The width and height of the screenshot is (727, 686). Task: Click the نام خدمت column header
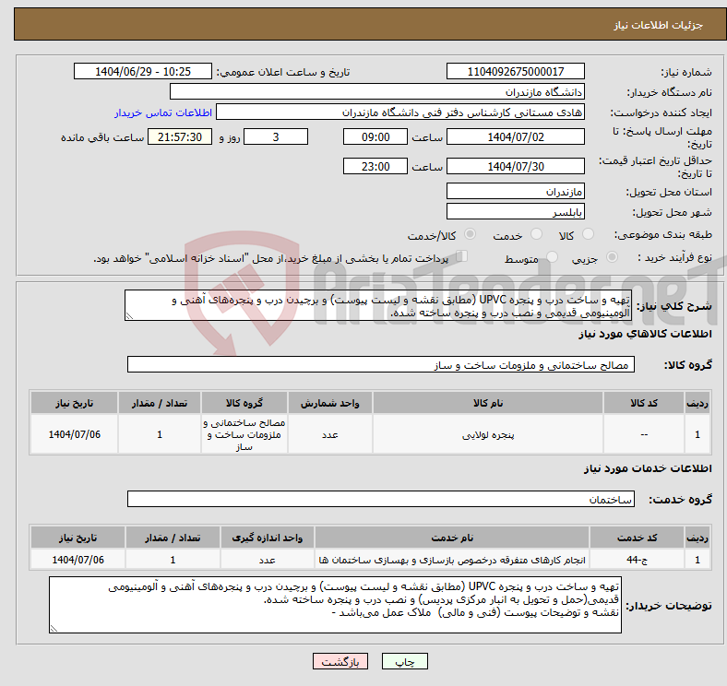click(x=452, y=538)
